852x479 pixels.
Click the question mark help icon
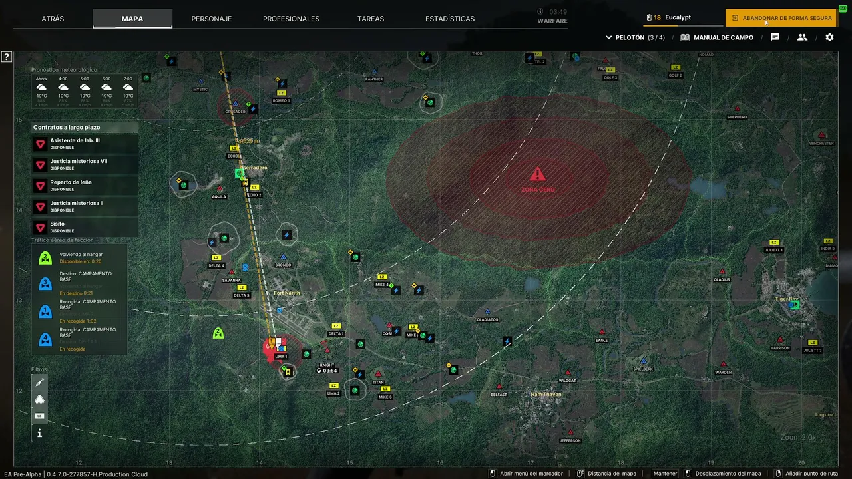[6, 57]
